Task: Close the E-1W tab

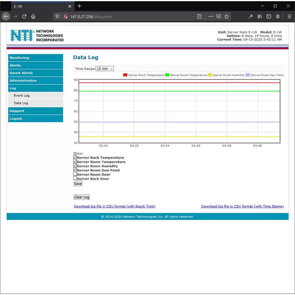Action: coord(70,6)
